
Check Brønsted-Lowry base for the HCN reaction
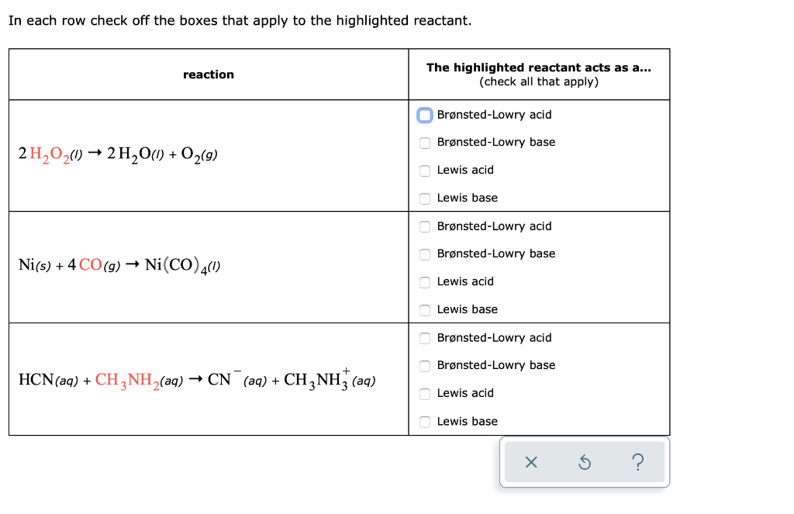pos(425,366)
